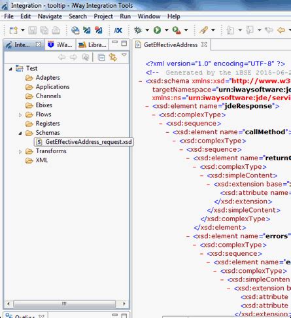Click explorer scrollbar left arrow
The height and width of the screenshot is (318, 291).
pyautogui.click(x=9, y=304)
